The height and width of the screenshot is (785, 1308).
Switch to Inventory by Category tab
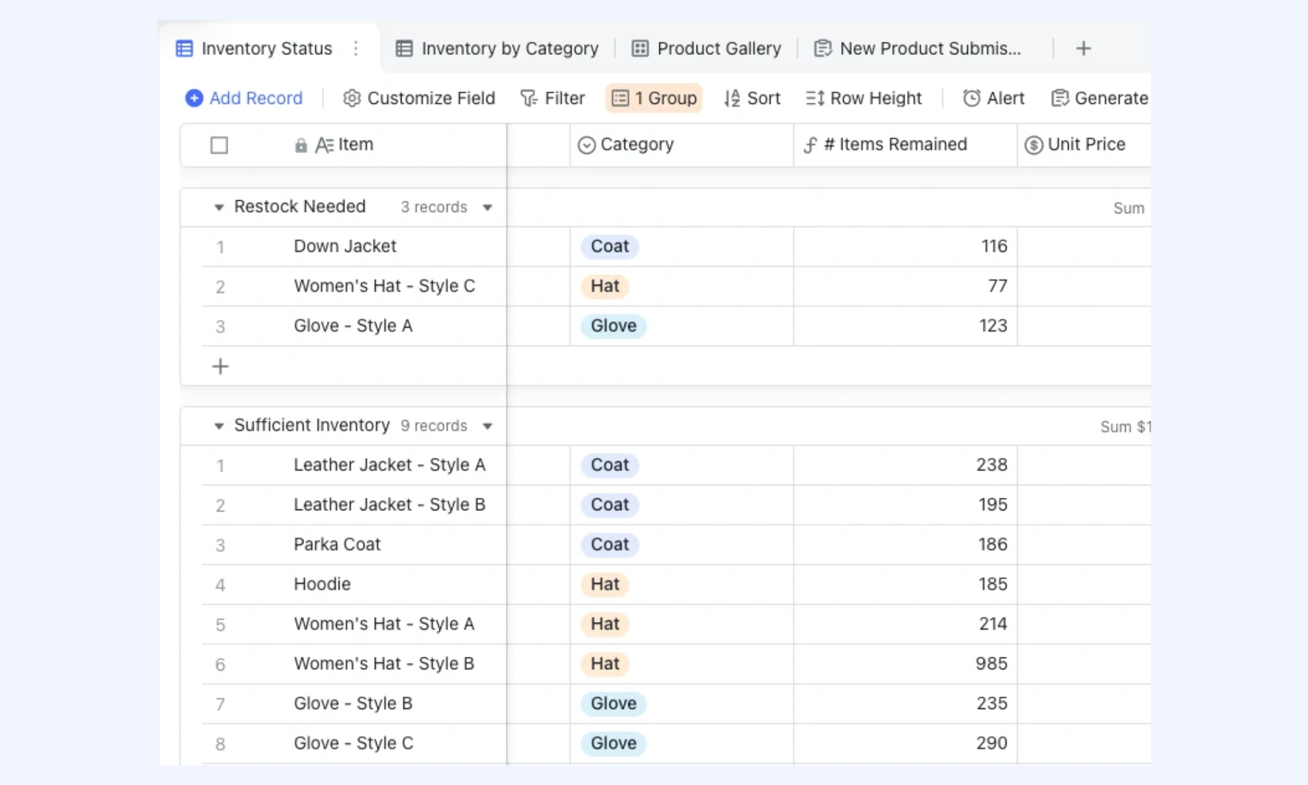497,48
